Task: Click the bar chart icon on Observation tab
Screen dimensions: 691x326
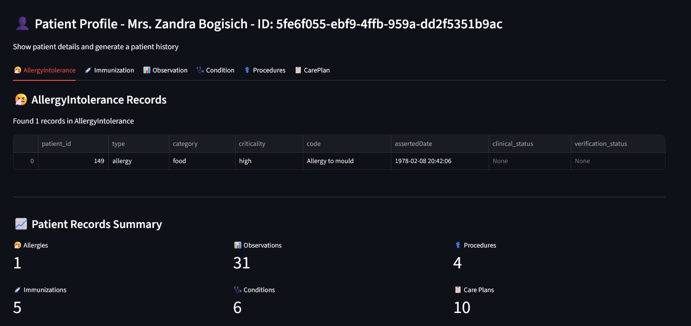Action: [147, 70]
